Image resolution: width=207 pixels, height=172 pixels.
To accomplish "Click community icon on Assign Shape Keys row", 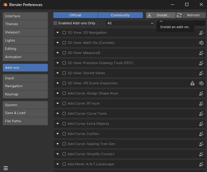I will click(x=201, y=93).
